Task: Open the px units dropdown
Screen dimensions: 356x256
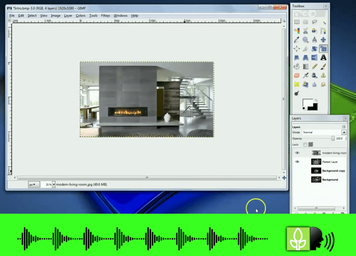Action: click(x=35, y=184)
